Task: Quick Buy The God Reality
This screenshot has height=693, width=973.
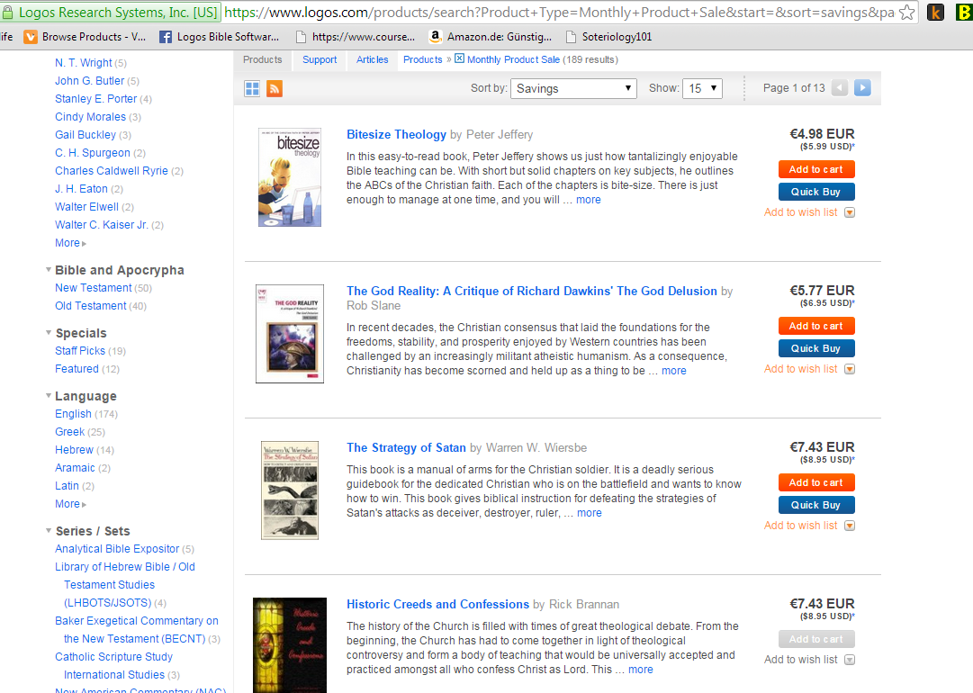Action: point(816,348)
